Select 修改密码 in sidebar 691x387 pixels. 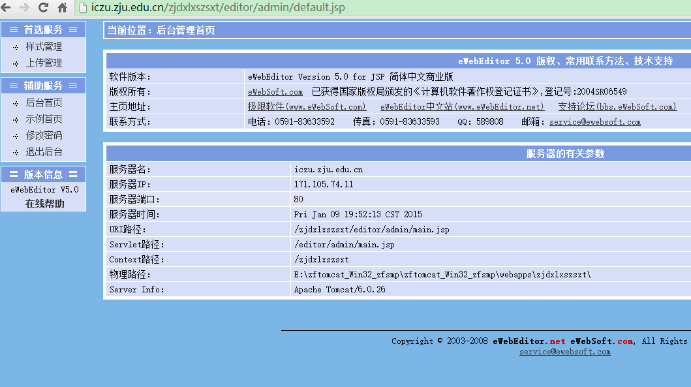[x=44, y=135]
